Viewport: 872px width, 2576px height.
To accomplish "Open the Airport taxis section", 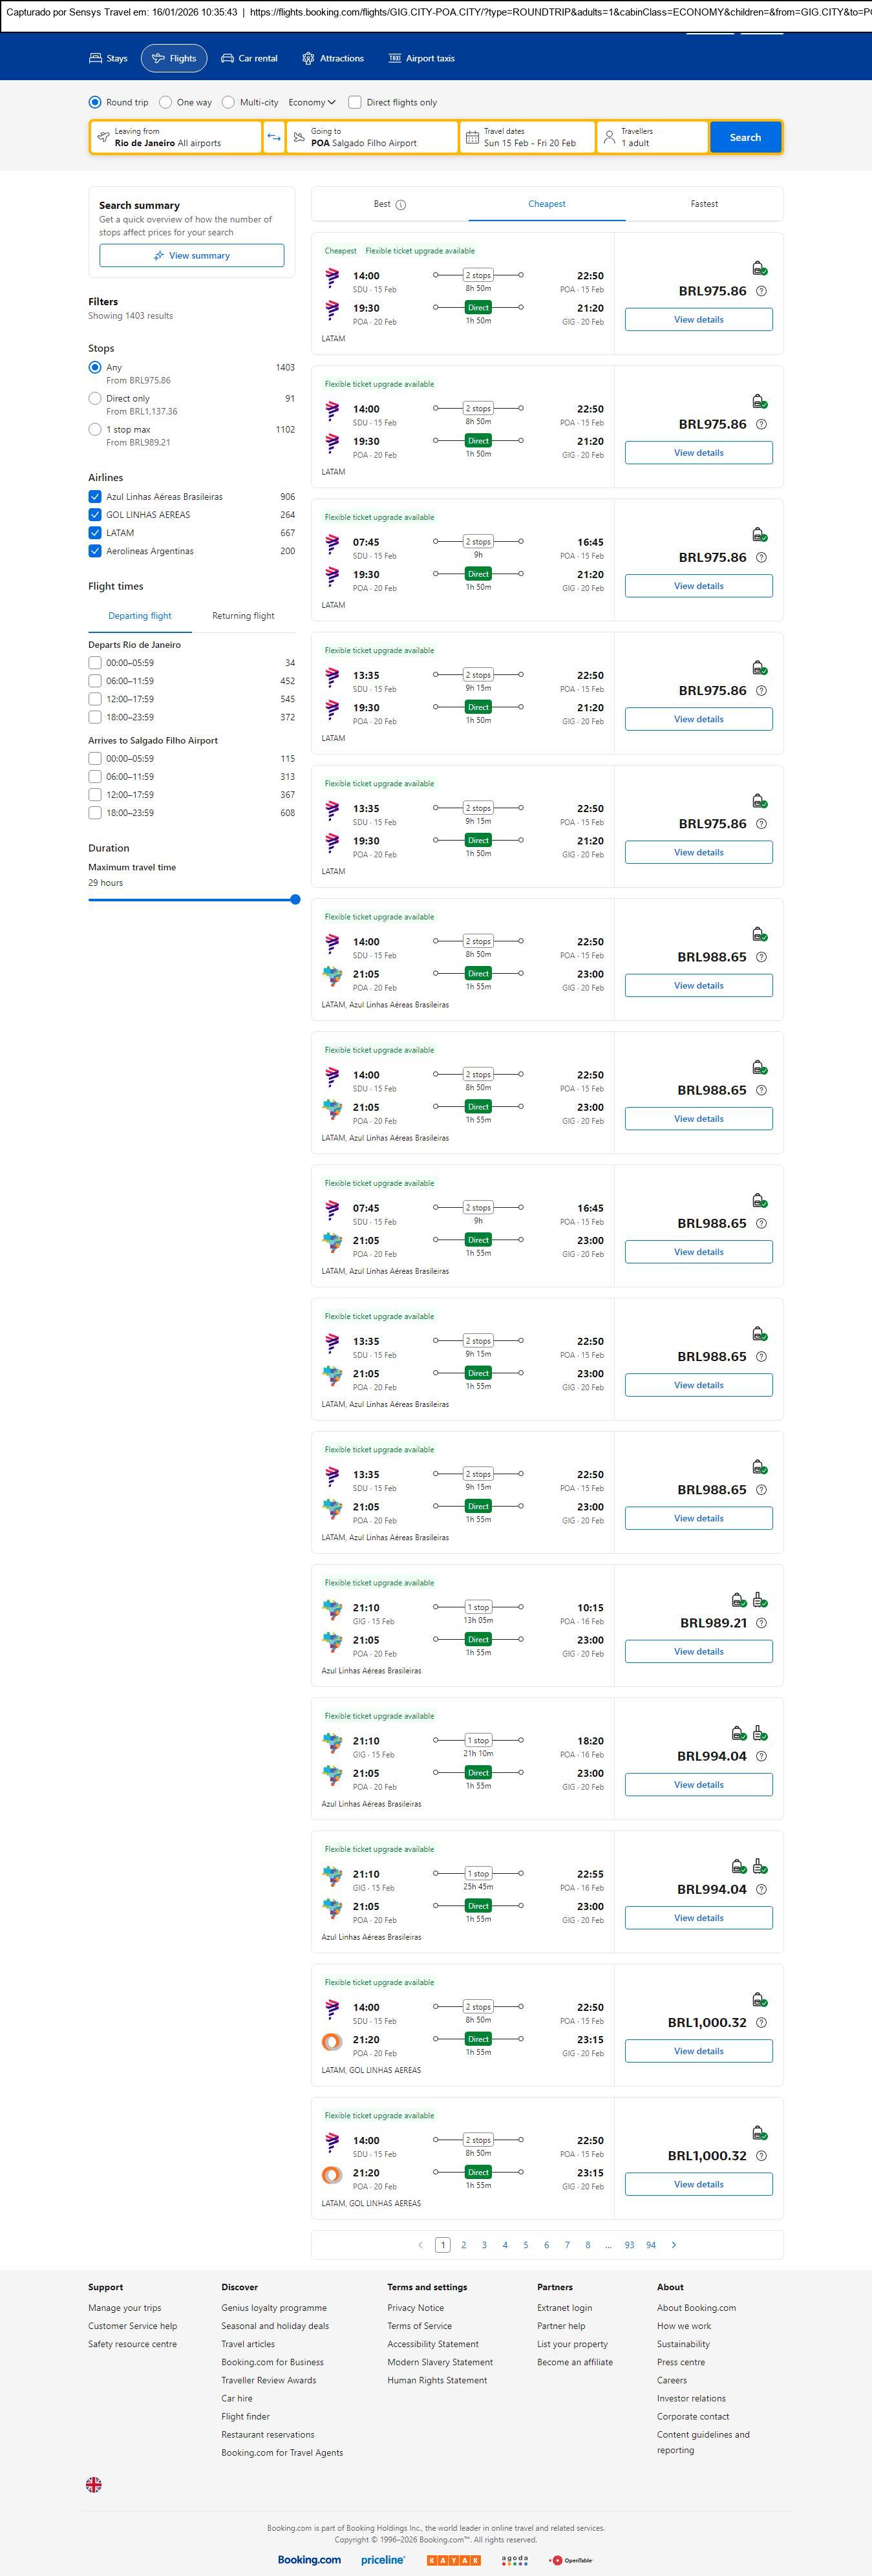I will tap(421, 59).
